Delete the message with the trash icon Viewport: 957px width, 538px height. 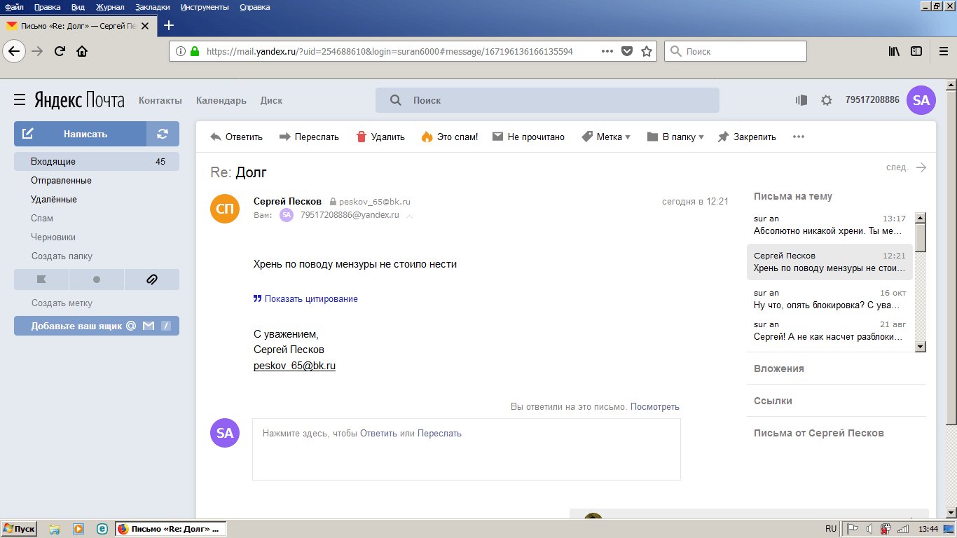coord(362,137)
